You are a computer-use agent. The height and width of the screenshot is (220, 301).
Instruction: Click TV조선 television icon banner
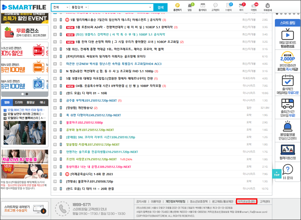pyautogui.click(x=39, y=50)
